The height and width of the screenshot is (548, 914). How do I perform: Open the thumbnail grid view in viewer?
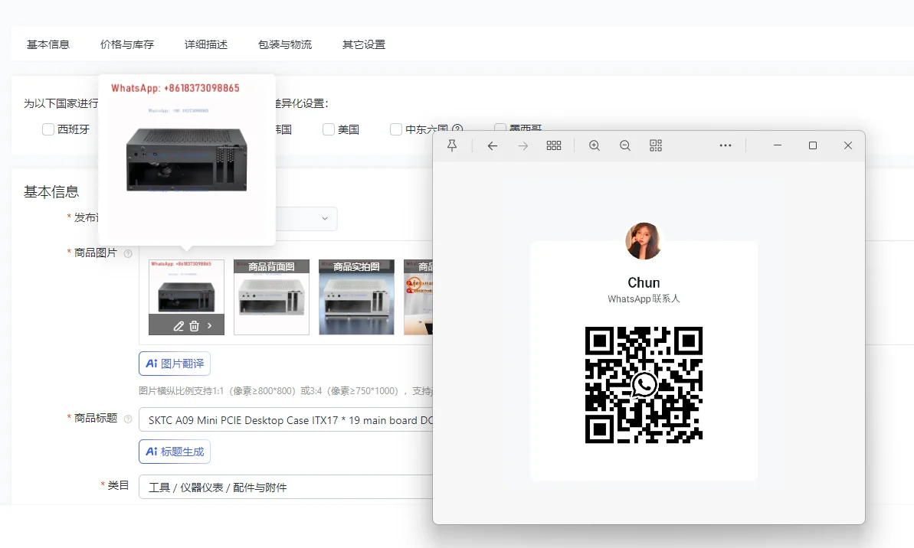554,145
